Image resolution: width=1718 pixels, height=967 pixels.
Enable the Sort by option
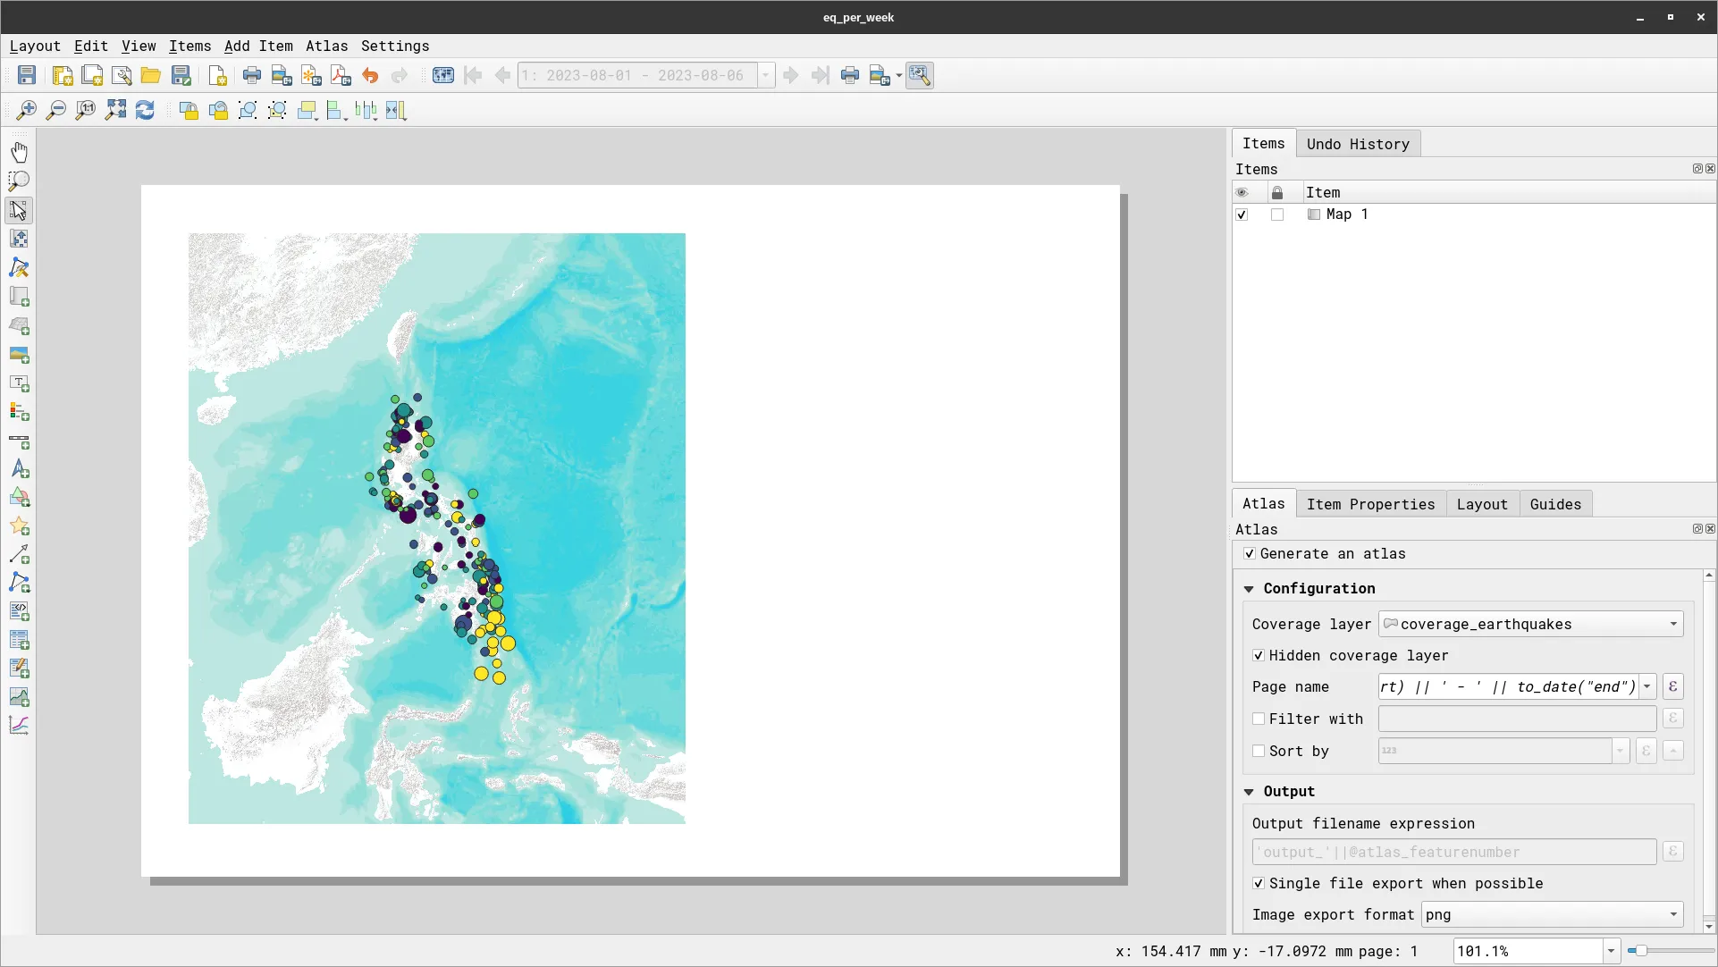pyautogui.click(x=1259, y=751)
